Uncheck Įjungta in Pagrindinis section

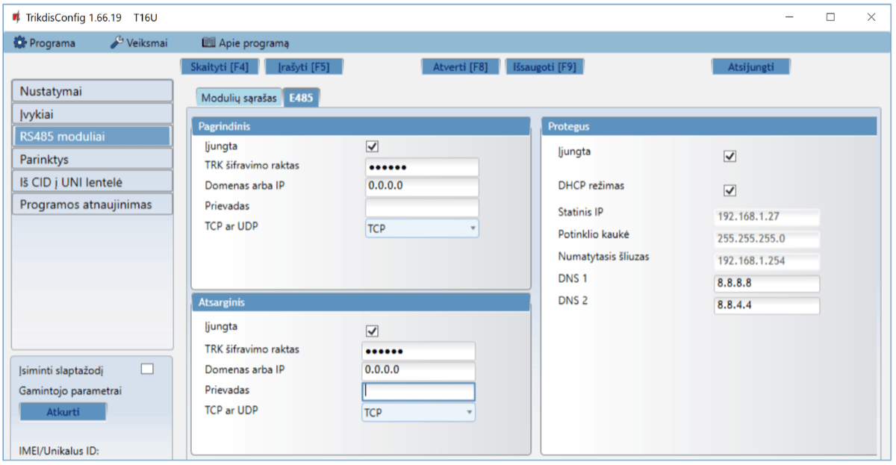372,147
